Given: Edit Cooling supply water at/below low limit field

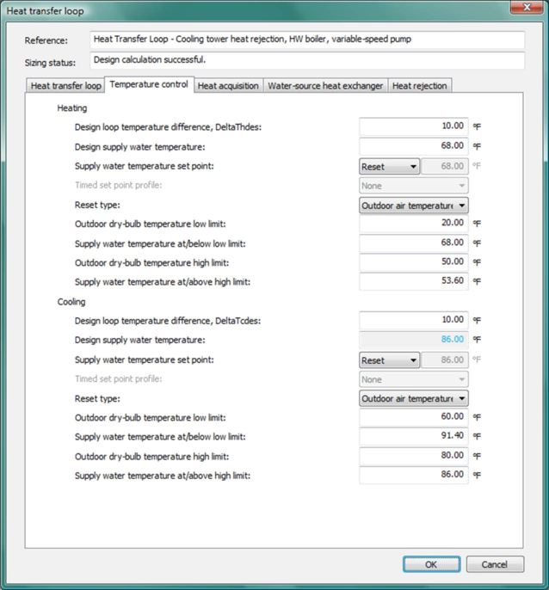Looking at the screenshot, I should point(413,437).
